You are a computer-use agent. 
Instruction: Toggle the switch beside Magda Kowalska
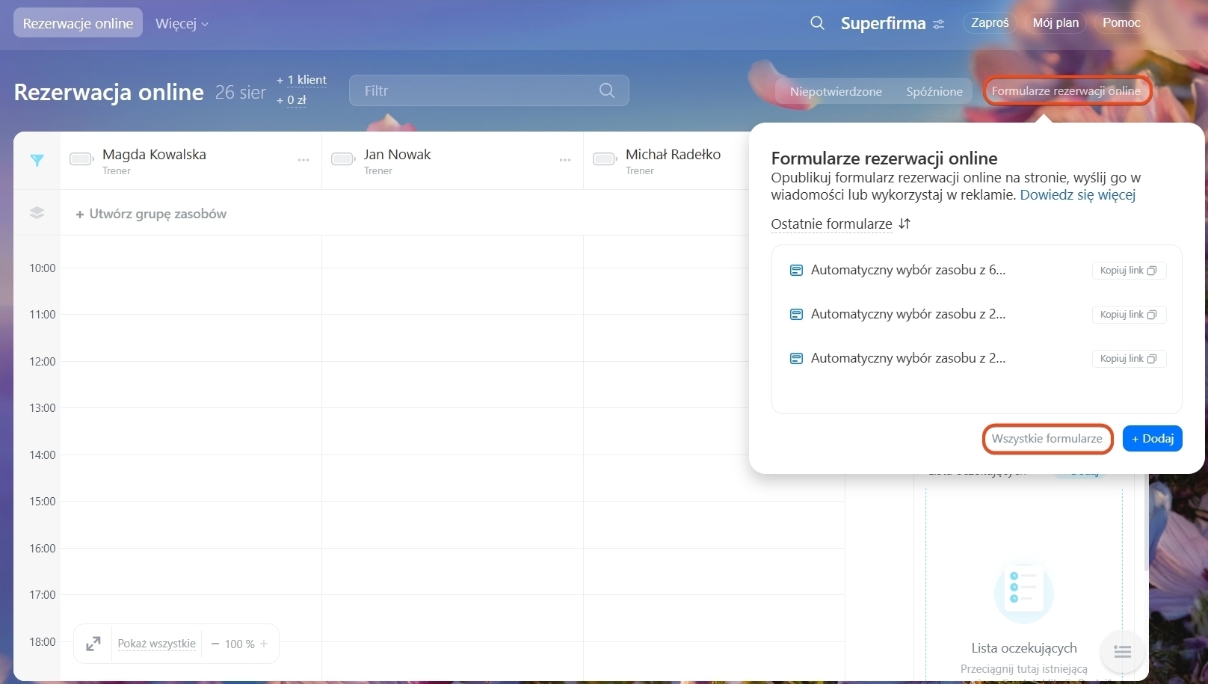(81, 158)
